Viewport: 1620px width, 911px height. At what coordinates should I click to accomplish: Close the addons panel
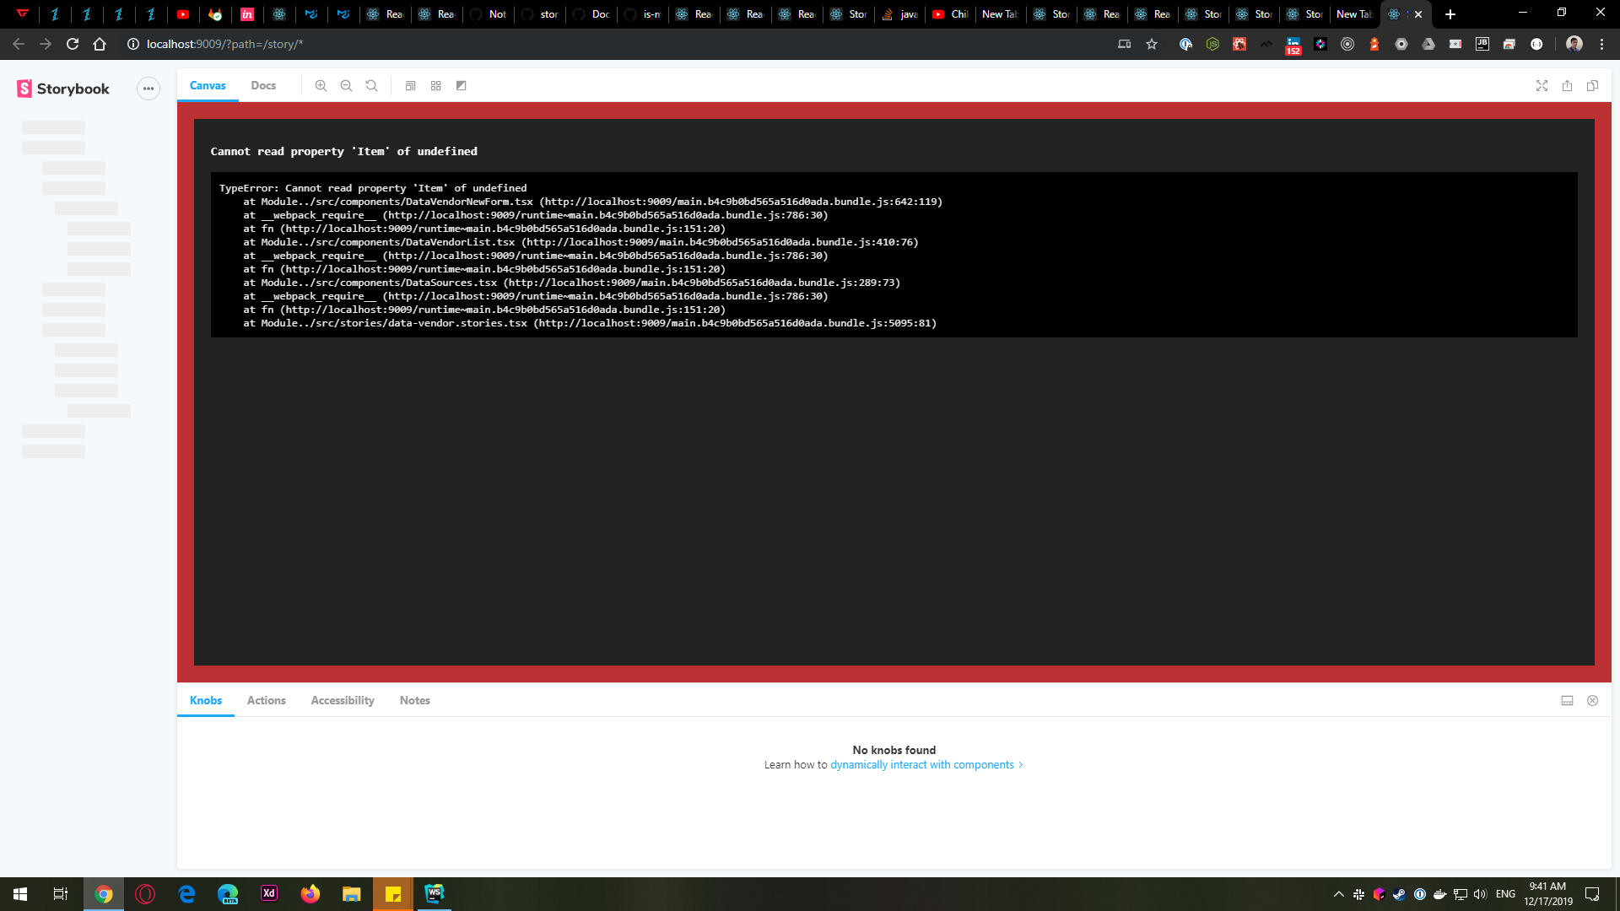[1593, 700]
